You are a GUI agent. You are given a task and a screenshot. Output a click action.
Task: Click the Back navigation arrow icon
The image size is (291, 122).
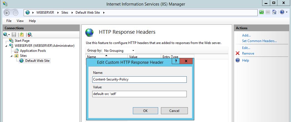[x=7, y=13]
